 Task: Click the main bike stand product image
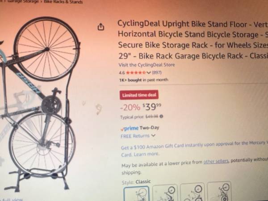point(40,104)
